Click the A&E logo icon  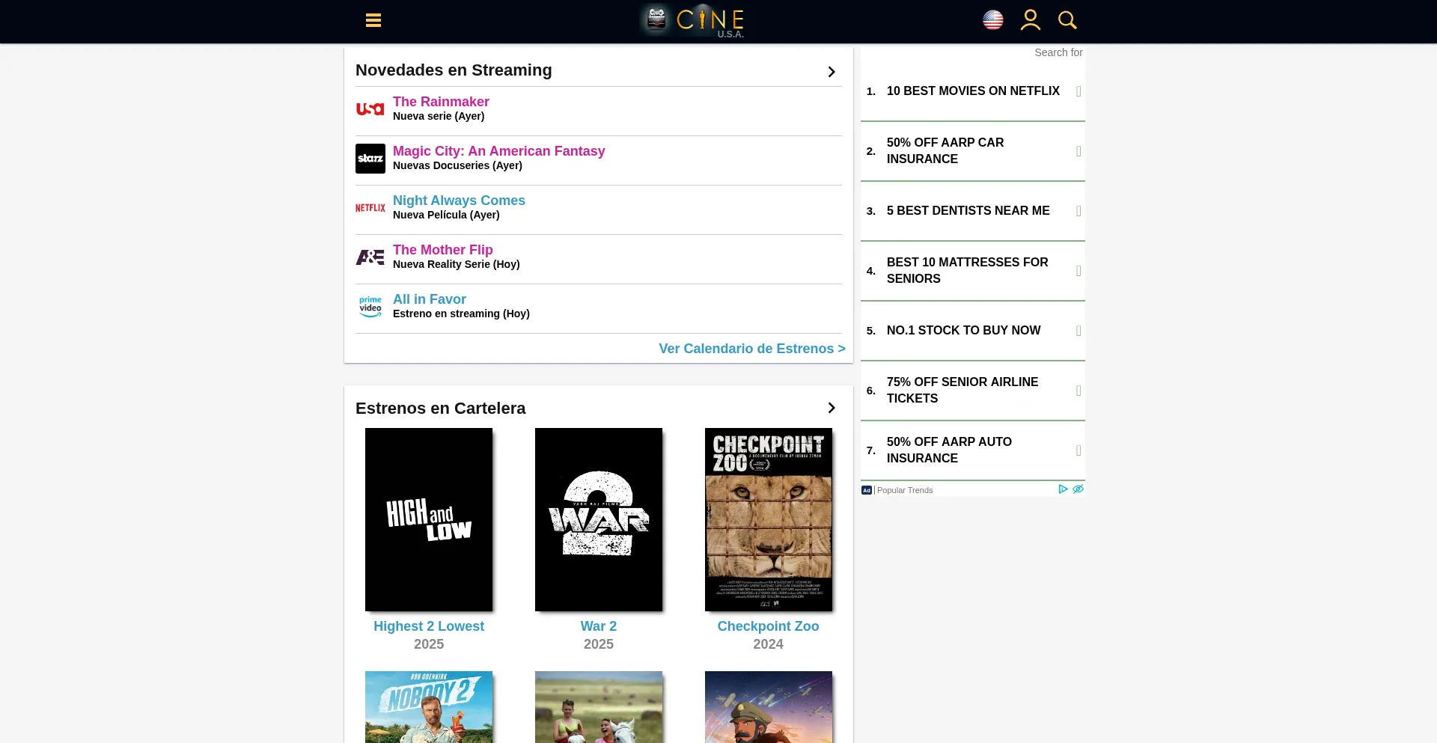(x=370, y=257)
